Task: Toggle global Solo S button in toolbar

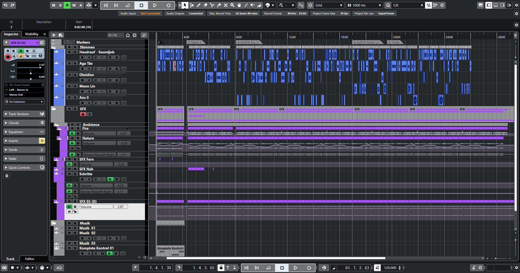Action: [60, 5]
